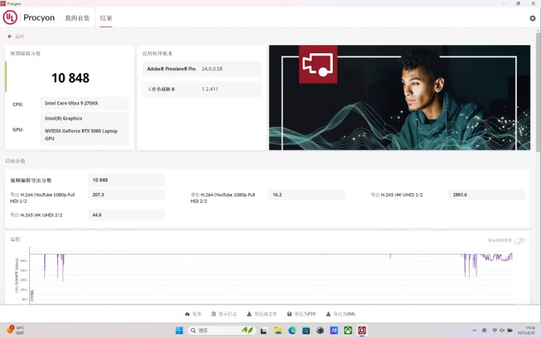Screen dimensions: 541x338
Task: Open Task View in the taskbar
Action: pos(264,330)
